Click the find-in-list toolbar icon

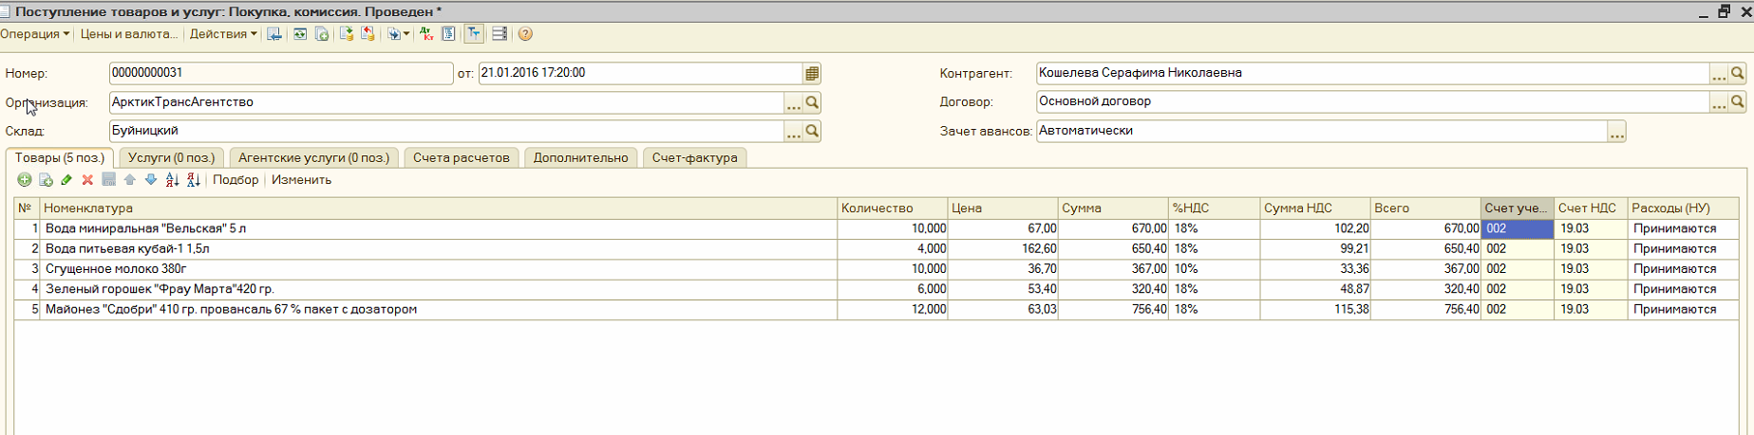274,34
